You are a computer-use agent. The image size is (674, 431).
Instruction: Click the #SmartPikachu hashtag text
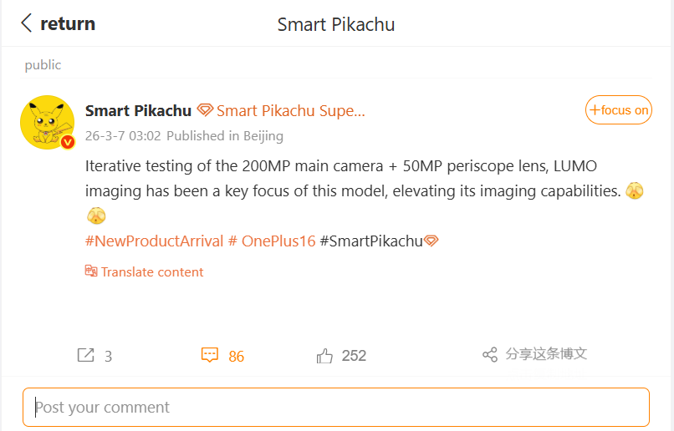(x=370, y=241)
